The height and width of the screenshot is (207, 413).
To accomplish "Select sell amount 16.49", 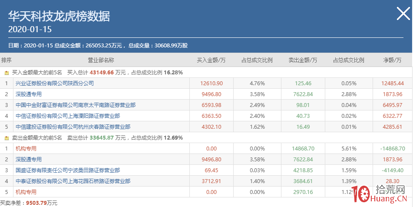I will point(303,127).
